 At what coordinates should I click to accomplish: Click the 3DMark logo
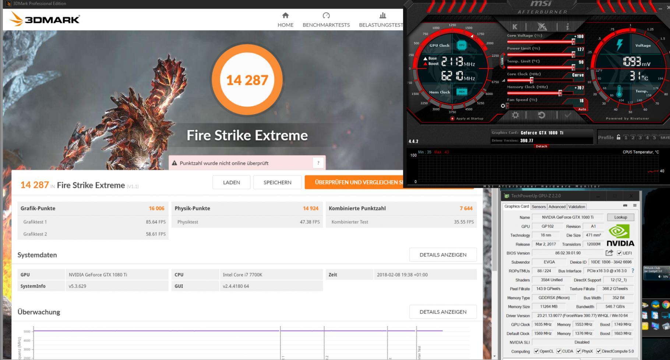click(x=45, y=19)
